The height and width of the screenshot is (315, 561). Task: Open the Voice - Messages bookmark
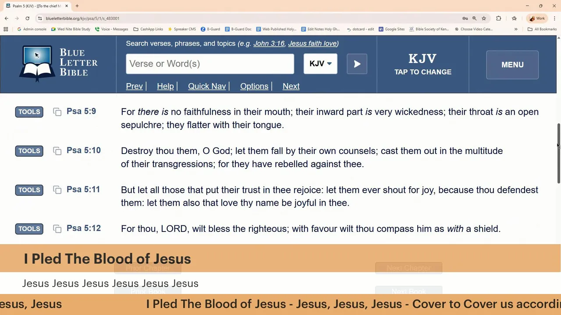111,29
